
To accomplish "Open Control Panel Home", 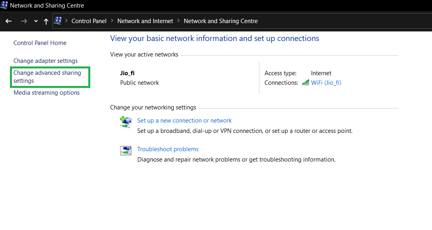I will [x=40, y=43].
